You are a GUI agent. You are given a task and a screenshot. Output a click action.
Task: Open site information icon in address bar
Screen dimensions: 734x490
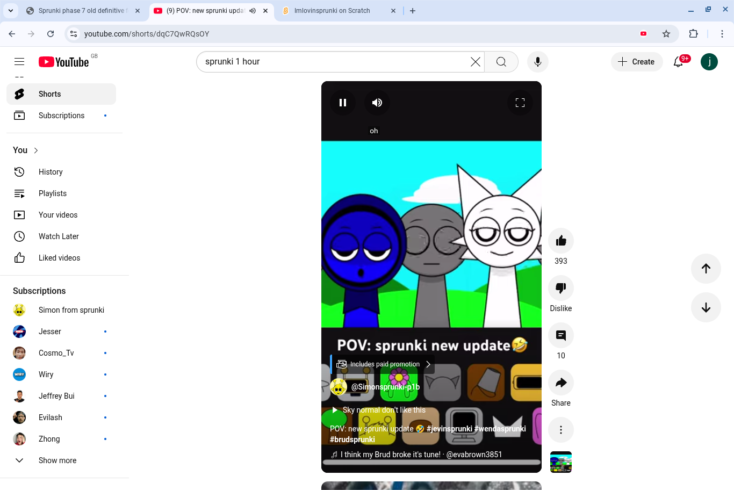(74, 34)
